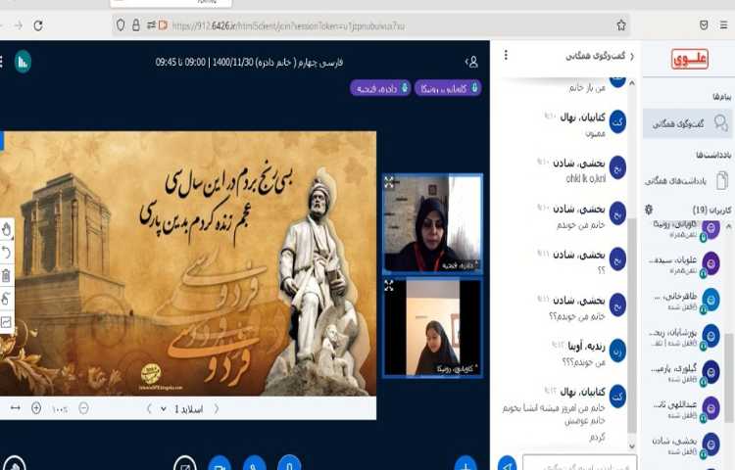This screenshot has height=470, width=735.
Task: Expand student webcam to fullscreen
Action: 389,285
